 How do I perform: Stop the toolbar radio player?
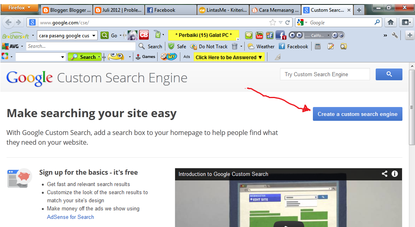292,35
